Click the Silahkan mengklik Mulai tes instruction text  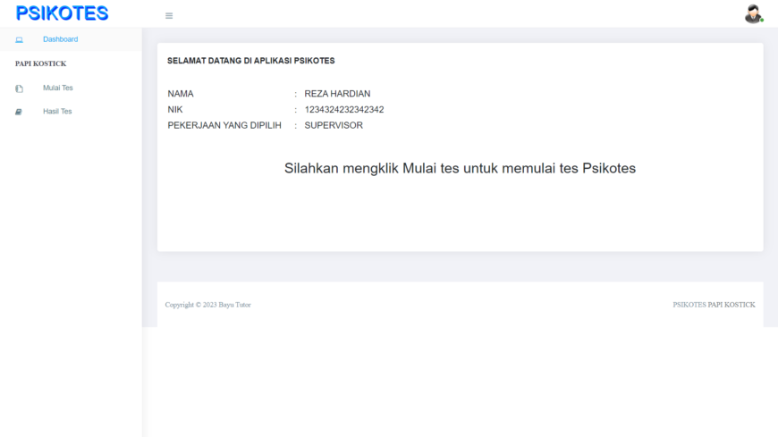pyautogui.click(x=460, y=169)
